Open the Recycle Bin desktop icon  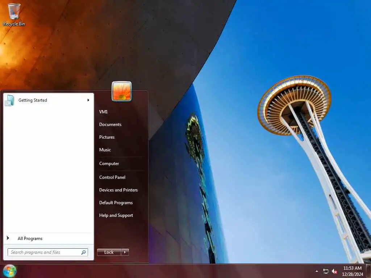(x=14, y=14)
